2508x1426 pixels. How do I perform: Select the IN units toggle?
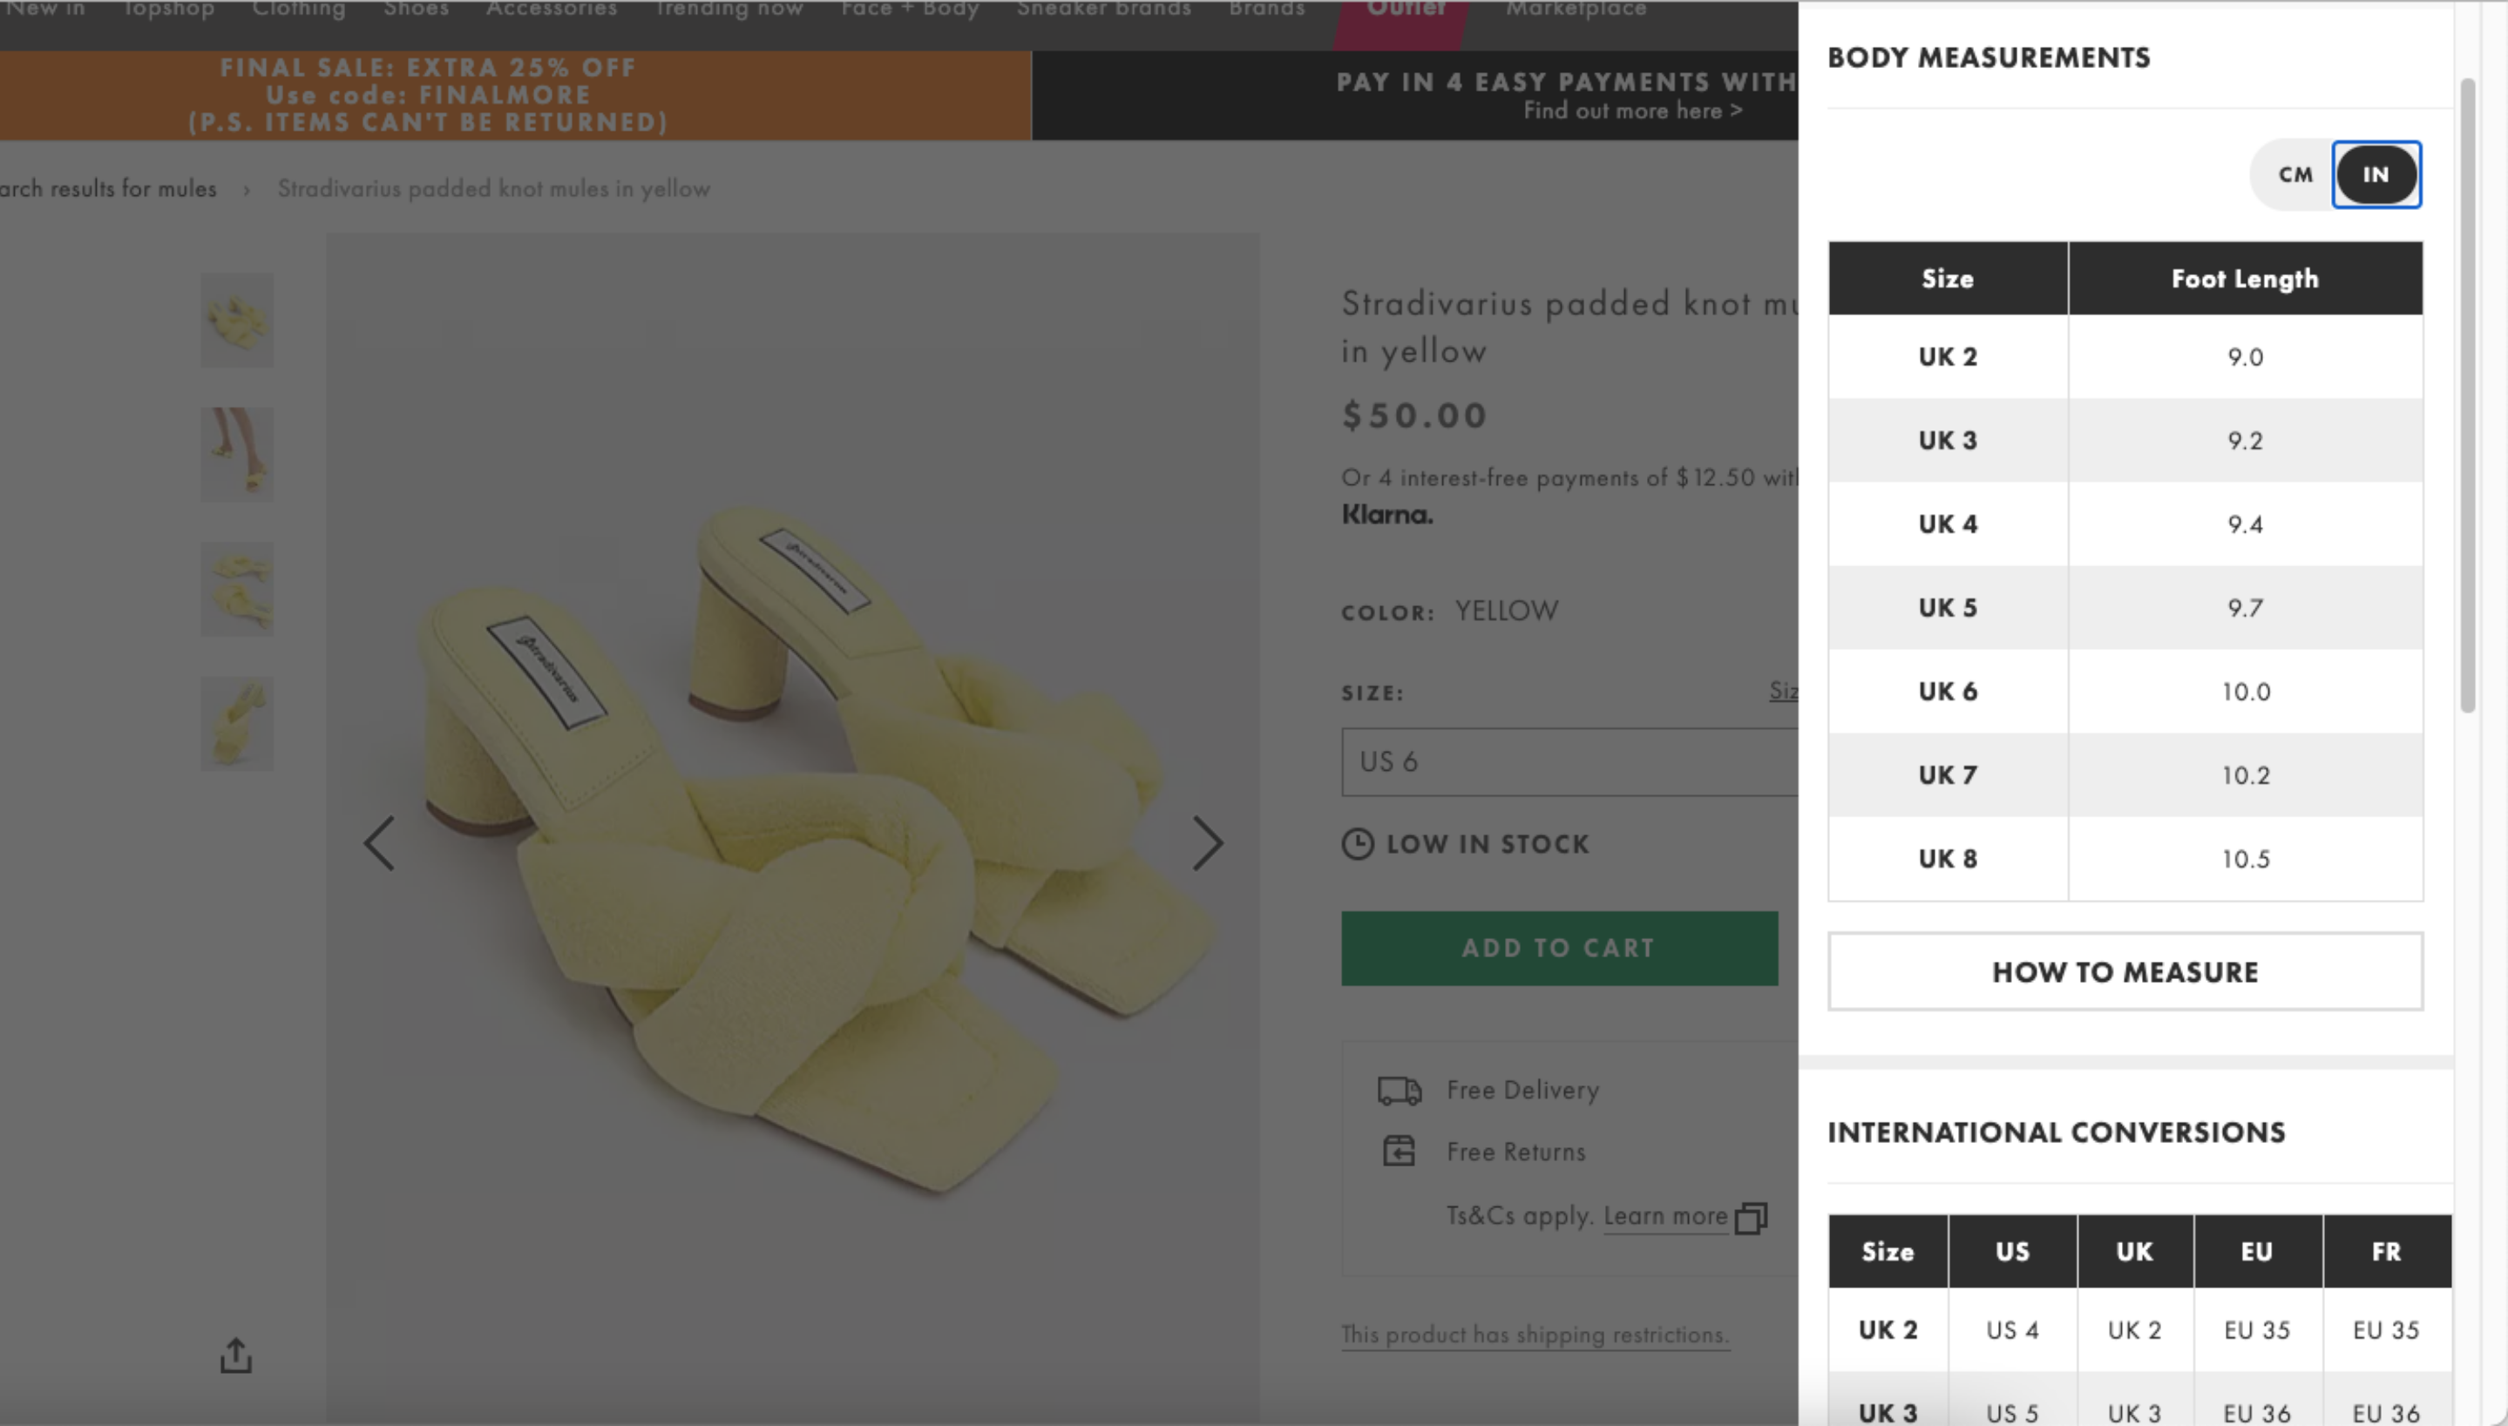[x=2376, y=174]
